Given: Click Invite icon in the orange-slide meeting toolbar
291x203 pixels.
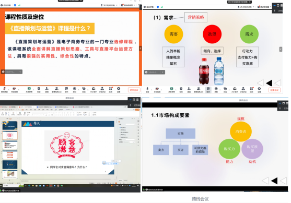Looking at the screenshot, I should point(47,89).
